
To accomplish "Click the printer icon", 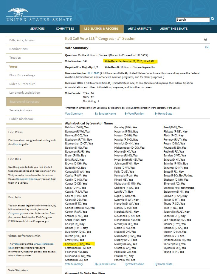I will coord(205,39).
